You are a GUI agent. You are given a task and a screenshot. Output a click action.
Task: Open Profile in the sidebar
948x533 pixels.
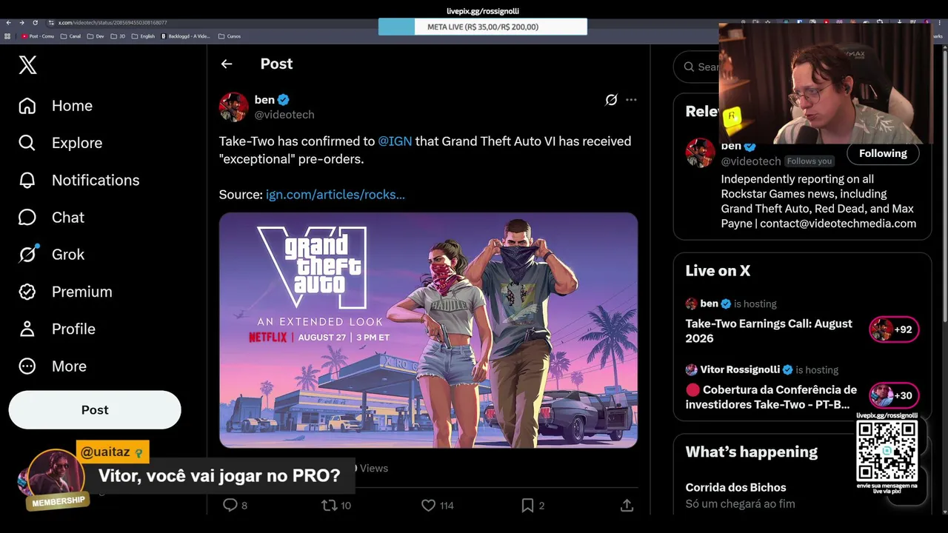point(57,329)
